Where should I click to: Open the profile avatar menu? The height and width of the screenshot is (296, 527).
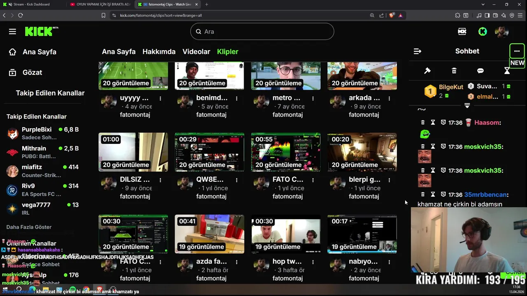501,31
